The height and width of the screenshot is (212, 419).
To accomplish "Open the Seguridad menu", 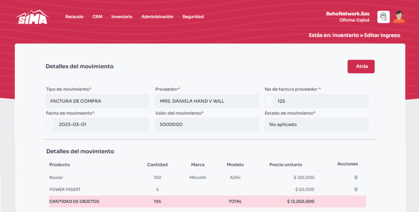I will coord(193,17).
